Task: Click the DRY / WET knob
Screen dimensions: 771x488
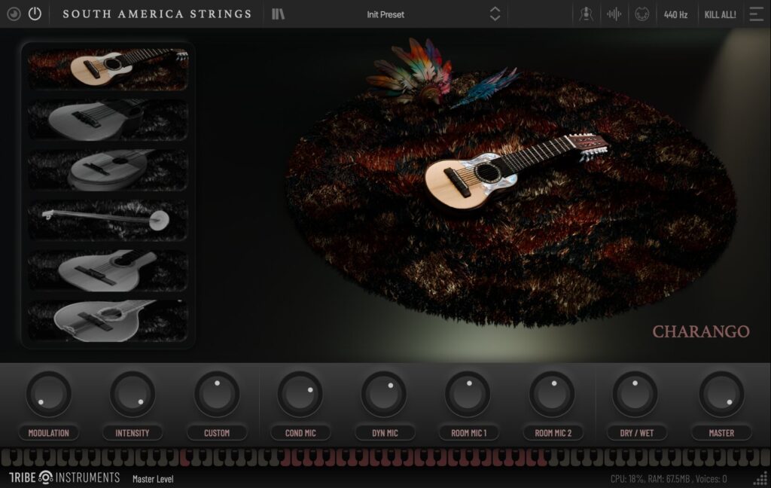Action: pyautogui.click(x=635, y=394)
